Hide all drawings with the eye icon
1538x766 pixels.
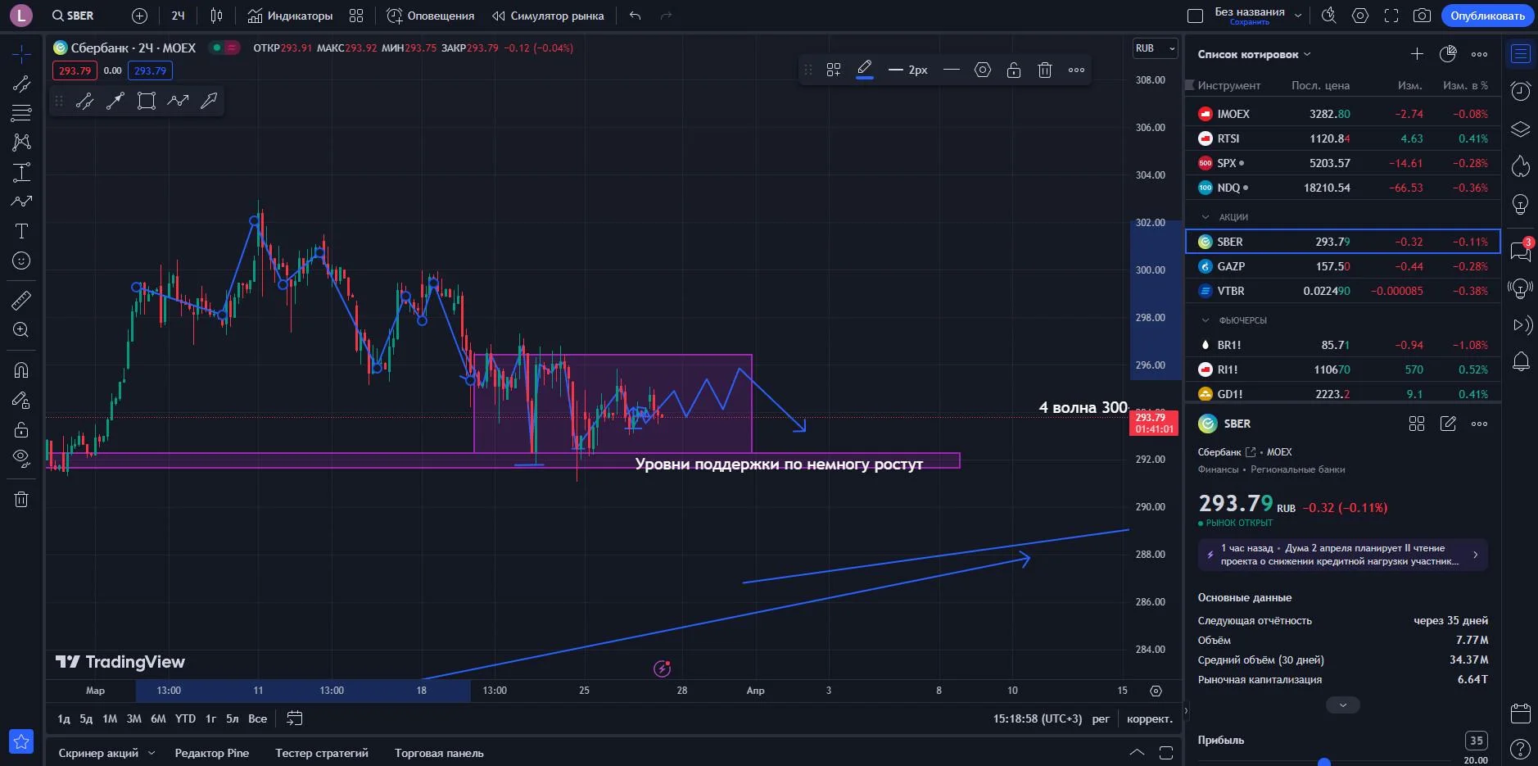click(21, 458)
